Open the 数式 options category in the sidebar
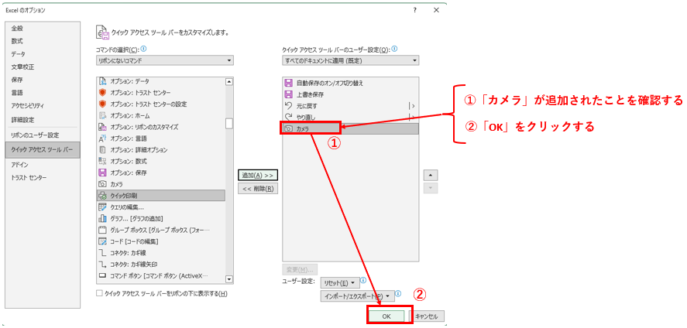Screen dimensions: 687x328 [x=18, y=41]
